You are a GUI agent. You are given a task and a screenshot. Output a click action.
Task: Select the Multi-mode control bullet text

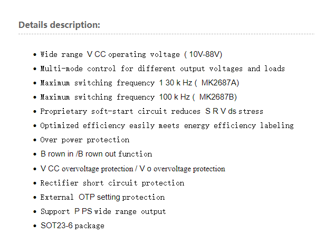(x=163, y=69)
